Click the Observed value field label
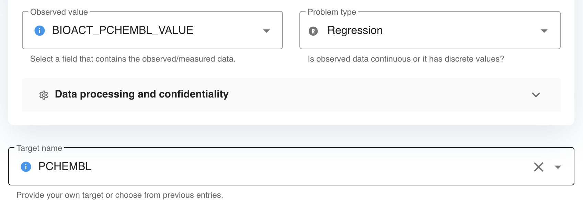 (x=59, y=12)
